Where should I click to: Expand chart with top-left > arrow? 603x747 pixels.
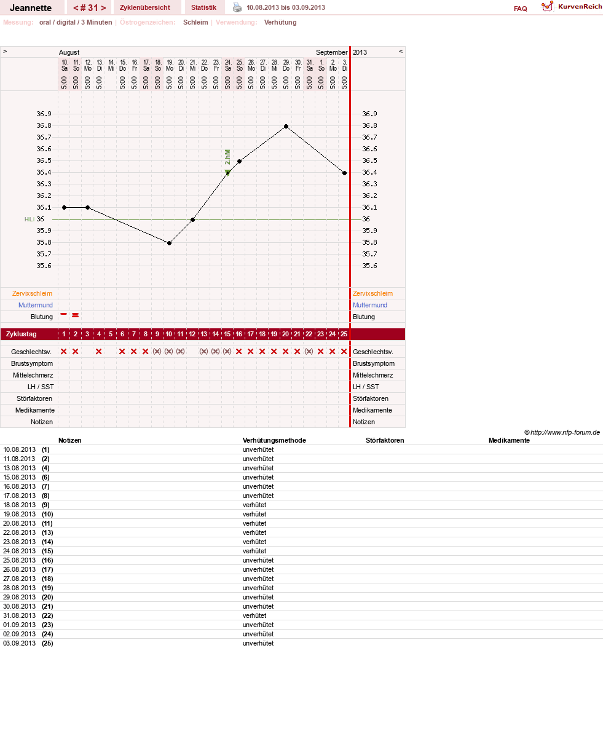pos(5,52)
